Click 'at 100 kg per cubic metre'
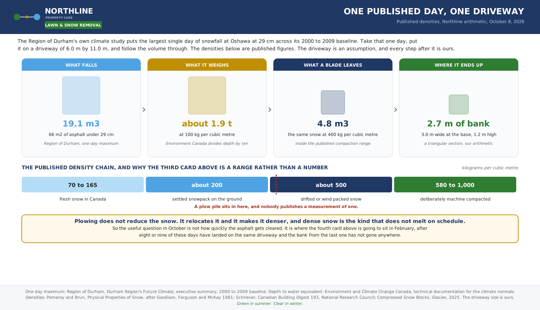 pyautogui.click(x=207, y=135)
